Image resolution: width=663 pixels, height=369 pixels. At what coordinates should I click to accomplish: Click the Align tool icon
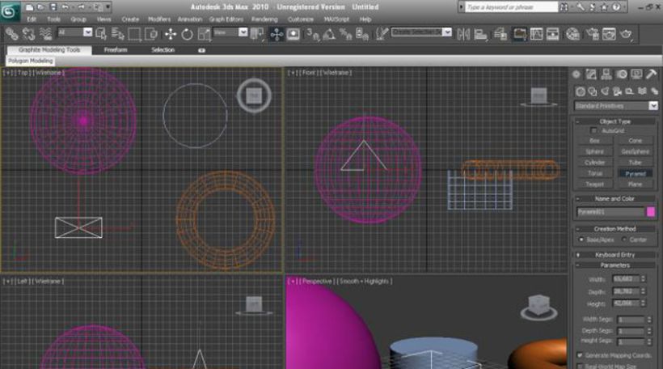click(480, 34)
